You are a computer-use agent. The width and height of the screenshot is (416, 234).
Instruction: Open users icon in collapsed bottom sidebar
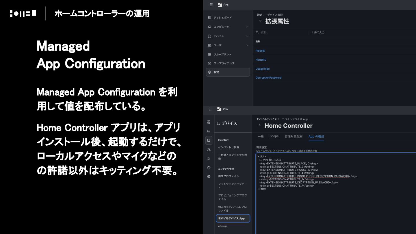pyautogui.click(x=209, y=150)
